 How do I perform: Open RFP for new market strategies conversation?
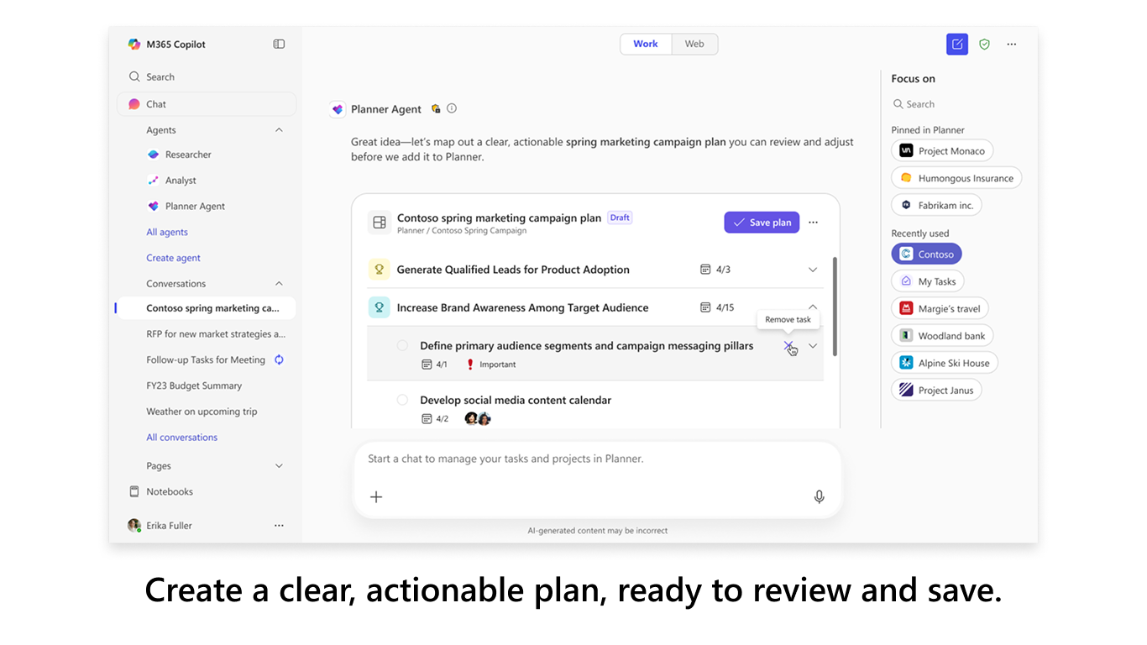point(216,334)
